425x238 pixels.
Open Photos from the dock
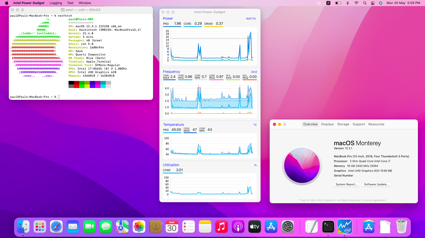point(139,226)
